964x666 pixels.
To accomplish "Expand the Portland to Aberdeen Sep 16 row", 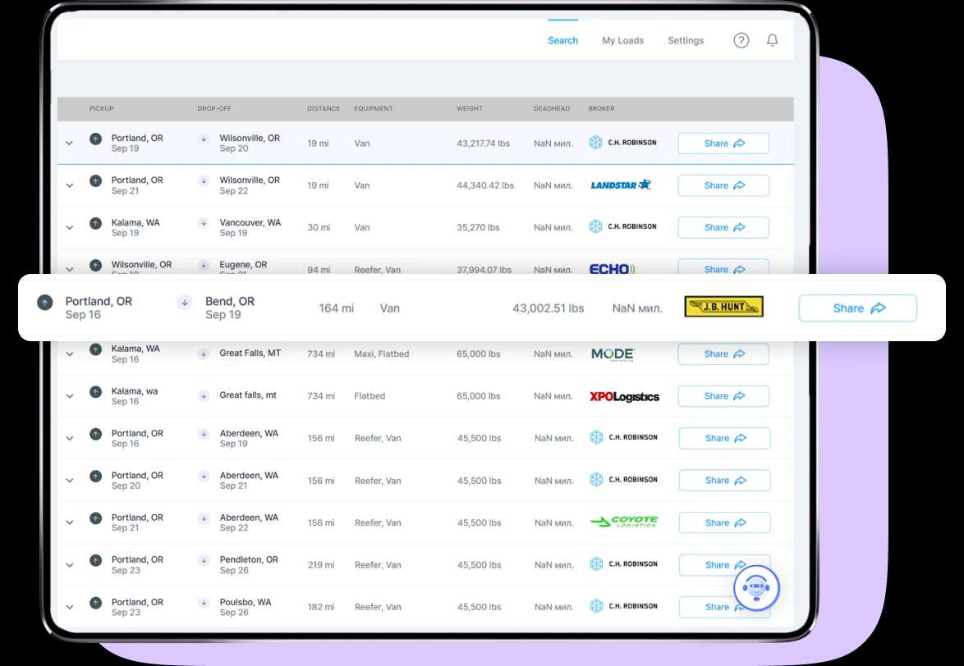I will 70,438.
